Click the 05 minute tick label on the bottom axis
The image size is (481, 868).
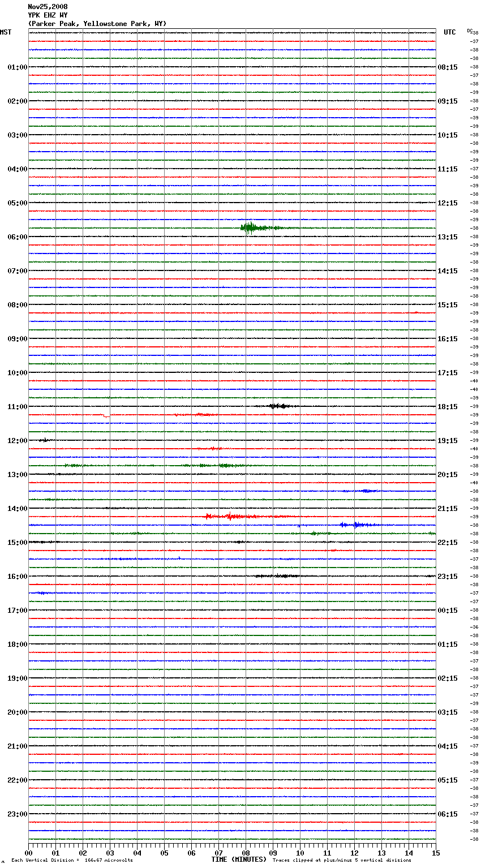coord(164,853)
